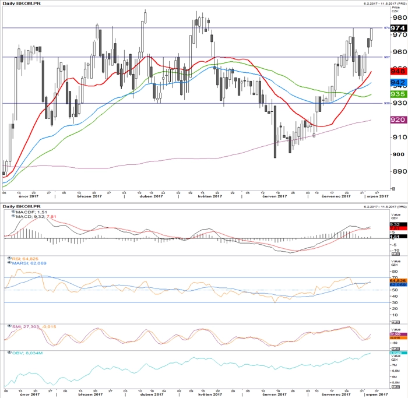Toggle the RSI indicator eye icon
The height and width of the screenshot is (398, 408).
(x=10, y=258)
